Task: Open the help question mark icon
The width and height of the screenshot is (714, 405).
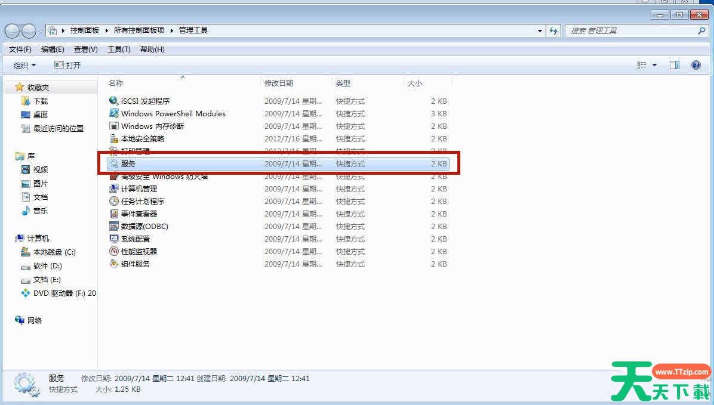Action: pos(695,65)
